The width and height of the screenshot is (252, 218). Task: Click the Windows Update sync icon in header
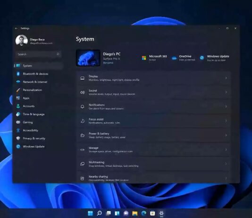202,58
